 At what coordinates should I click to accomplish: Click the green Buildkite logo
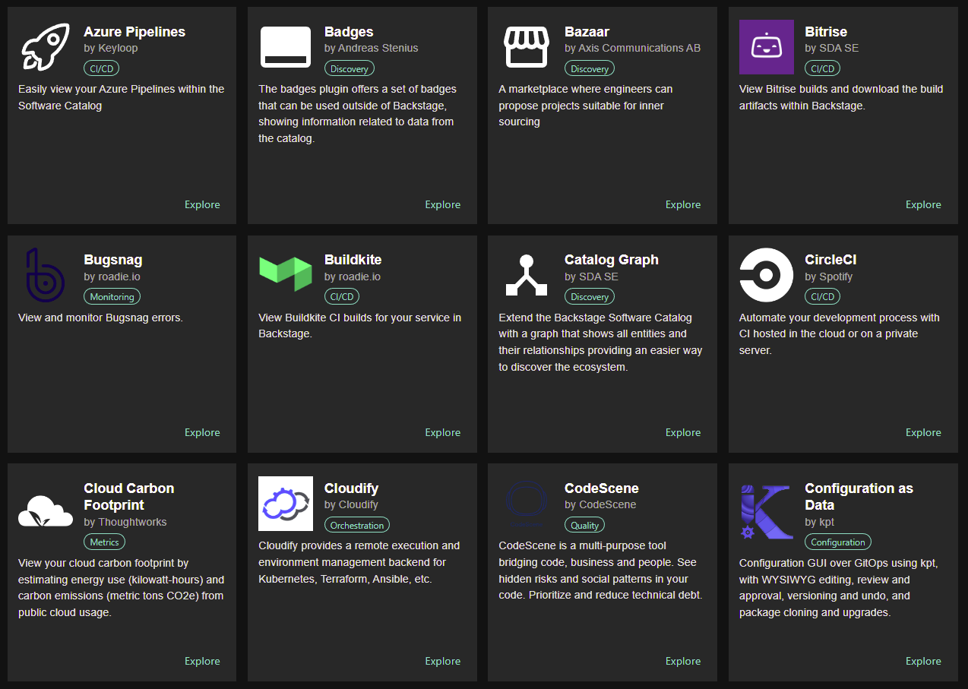[286, 275]
